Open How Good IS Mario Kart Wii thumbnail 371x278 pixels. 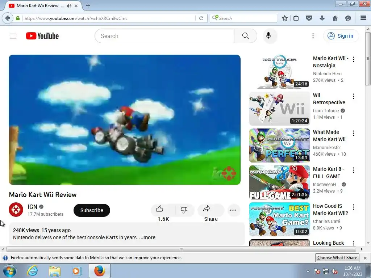click(x=279, y=219)
